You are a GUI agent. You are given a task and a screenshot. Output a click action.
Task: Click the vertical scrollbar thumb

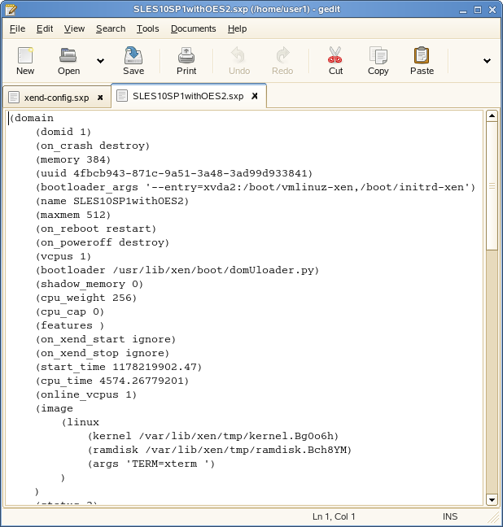point(492,186)
